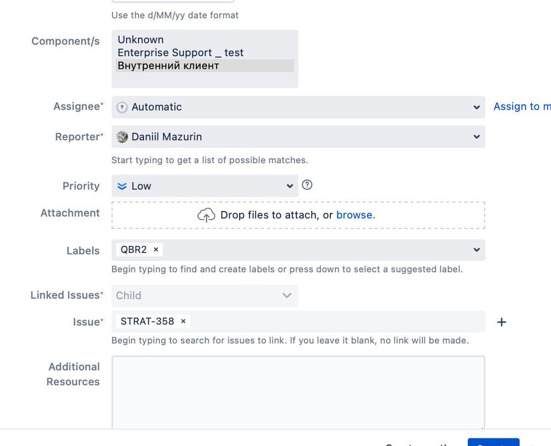Open the Child linked-issue type dropdown
This screenshot has height=446, width=551.
[x=286, y=295]
